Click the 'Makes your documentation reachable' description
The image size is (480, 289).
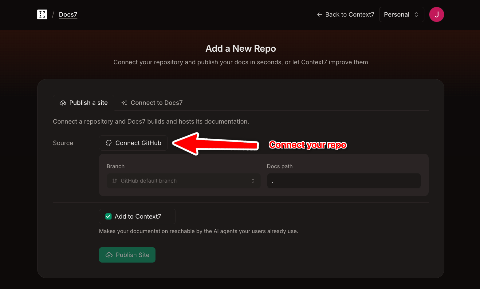(199, 231)
